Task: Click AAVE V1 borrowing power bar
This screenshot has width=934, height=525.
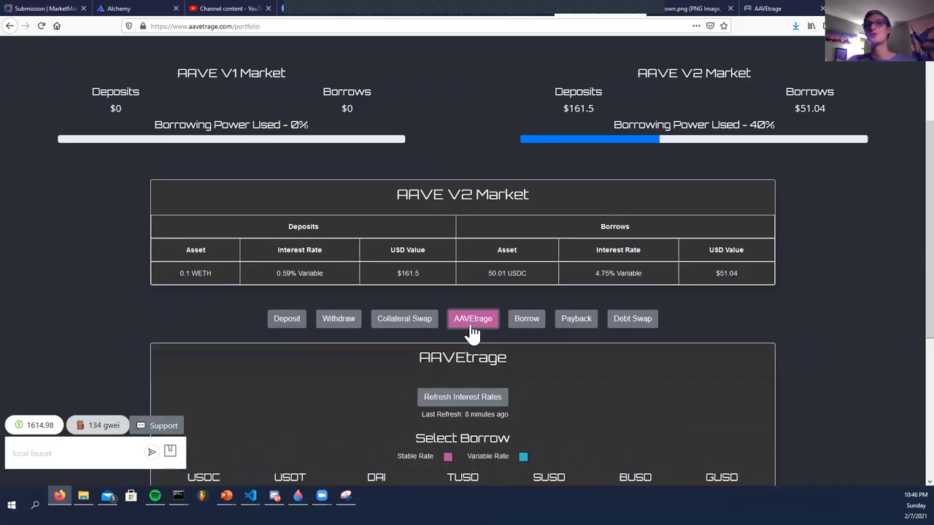Action: 231,139
